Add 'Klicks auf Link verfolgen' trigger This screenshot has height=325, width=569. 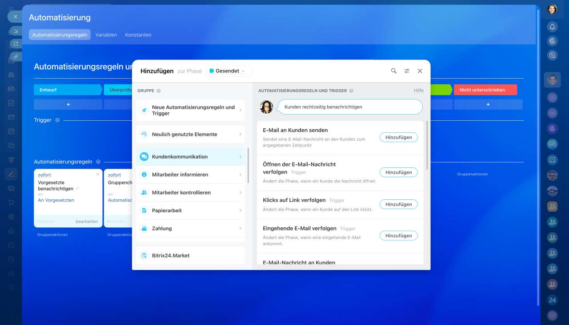[398, 204]
